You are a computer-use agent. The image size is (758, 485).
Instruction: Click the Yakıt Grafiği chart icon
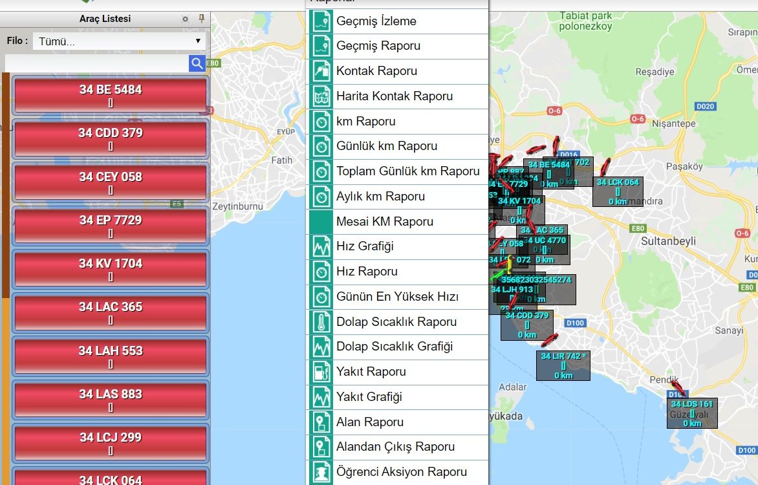coord(321,397)
